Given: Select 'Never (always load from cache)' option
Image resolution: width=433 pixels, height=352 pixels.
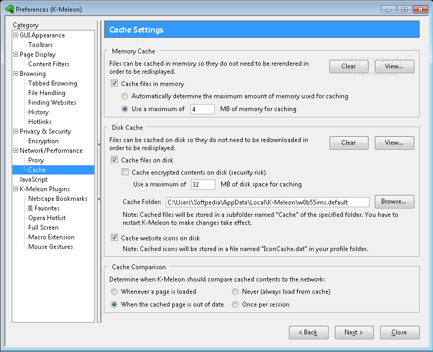Looking at the screenshot, I should [x=235, y=292].
